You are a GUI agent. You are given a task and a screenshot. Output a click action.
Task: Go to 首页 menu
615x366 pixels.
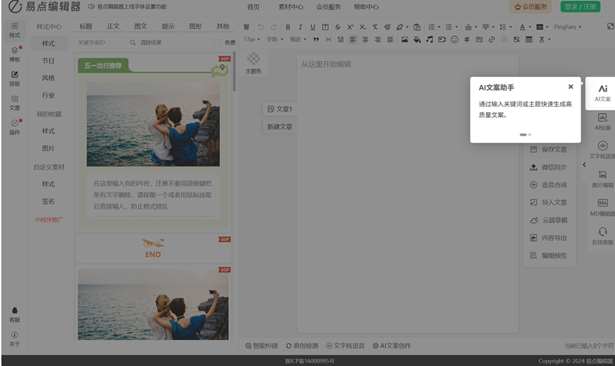point(254,7)
